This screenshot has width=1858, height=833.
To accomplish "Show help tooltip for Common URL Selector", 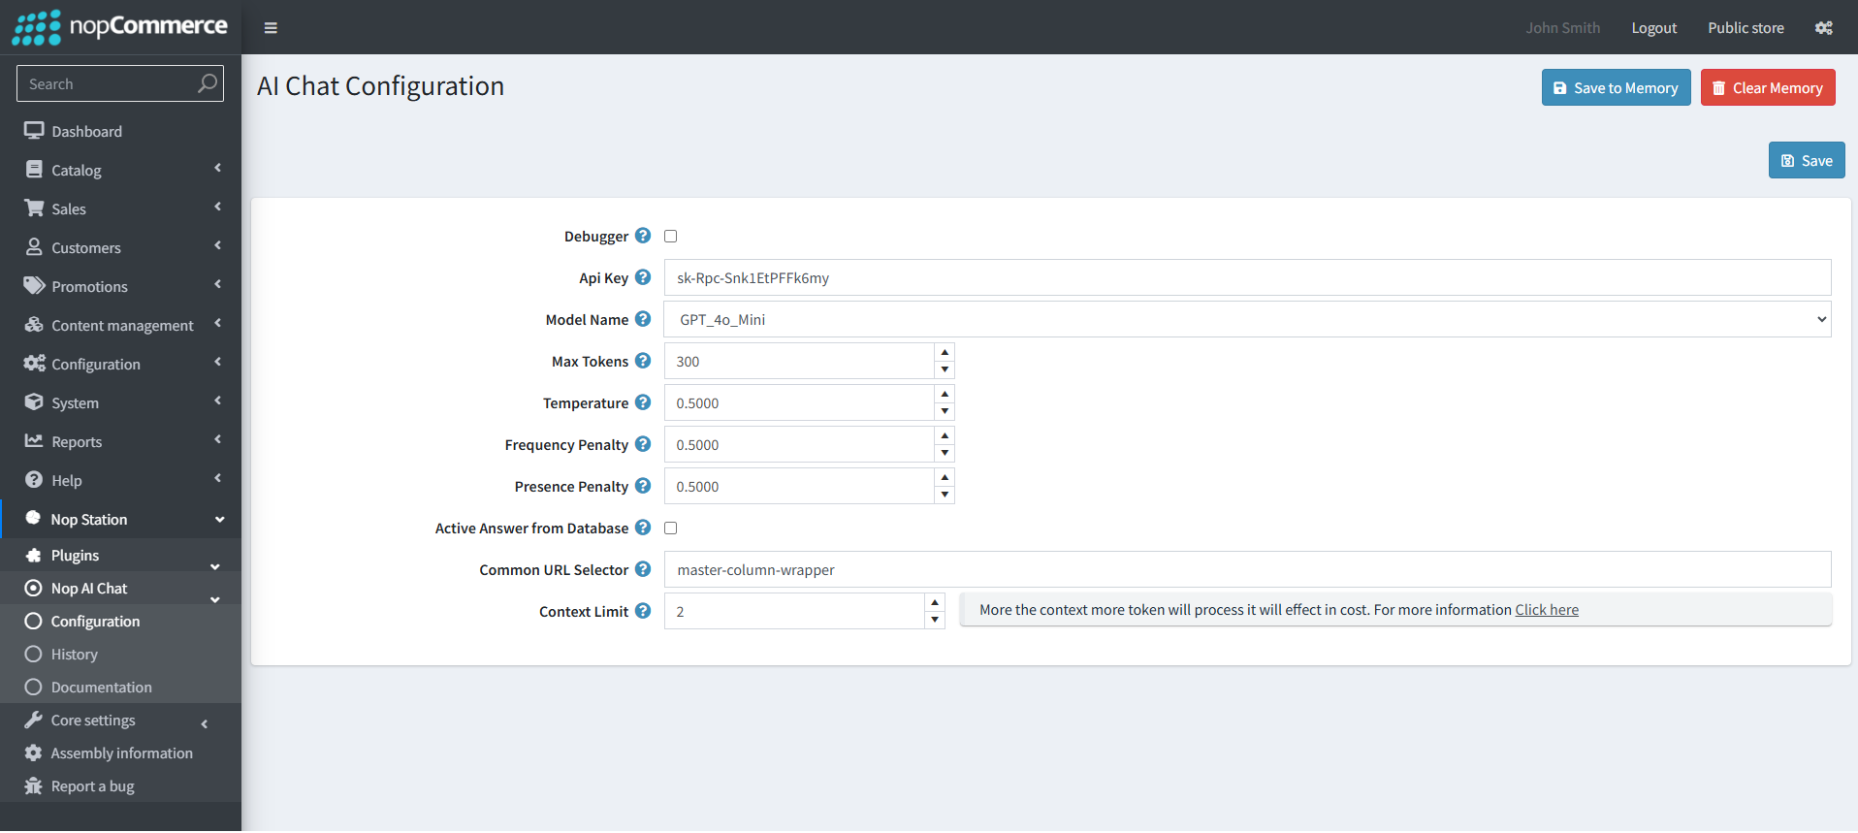I will pyautogui.click(x=643, y=569).
